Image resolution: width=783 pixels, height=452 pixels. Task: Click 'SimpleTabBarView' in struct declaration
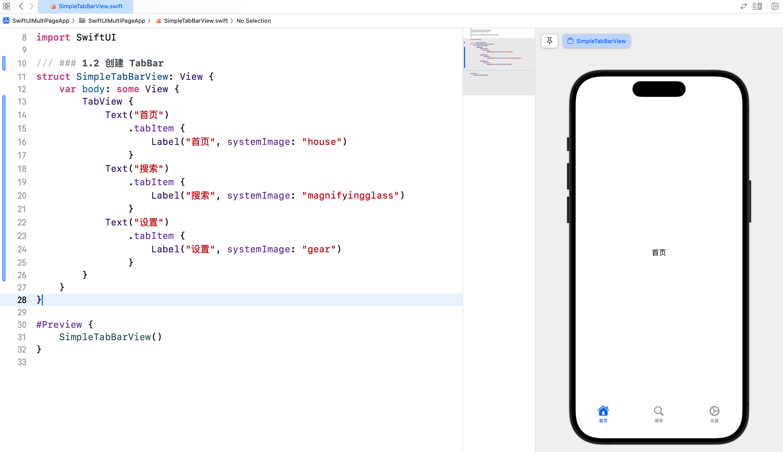[122, 77]
